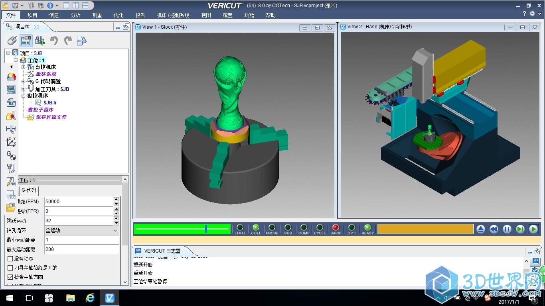Select the stacked two view layout icon
The width and height of the screenshot is (545, 306).
pyautogui.click(x=85, y=6)
